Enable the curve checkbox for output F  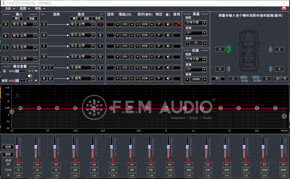(x=177, y=78)
